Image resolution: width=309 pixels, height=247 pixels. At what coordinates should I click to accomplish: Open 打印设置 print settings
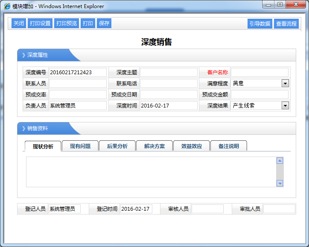(x=40, y=23)
